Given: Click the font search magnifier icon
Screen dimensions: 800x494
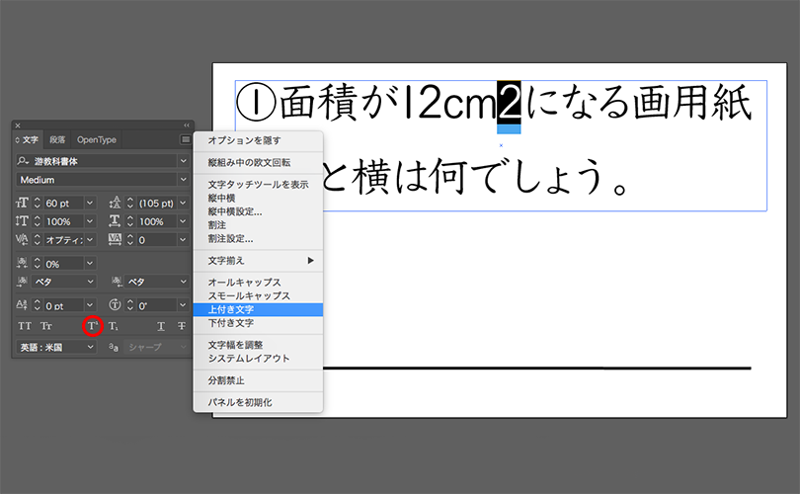Looking at the screenshot, I should click(23, 161).
